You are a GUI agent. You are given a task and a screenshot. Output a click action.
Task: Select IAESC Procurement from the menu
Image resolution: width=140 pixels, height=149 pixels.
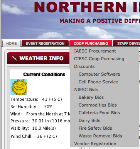95,51
